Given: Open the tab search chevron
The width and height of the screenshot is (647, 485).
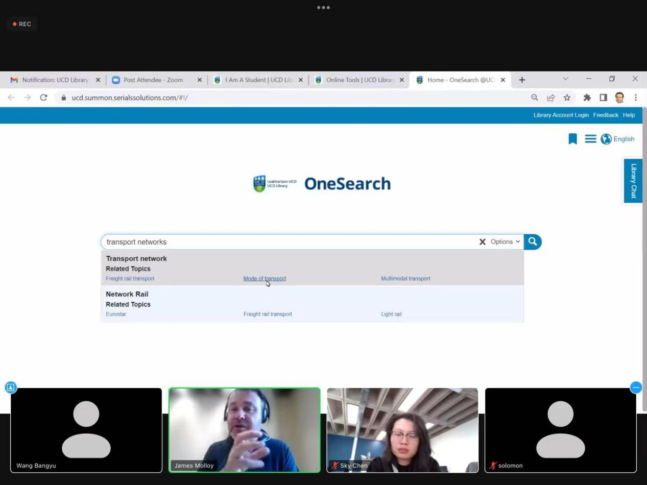Looking at the screenshot, I should pos(565,79).
